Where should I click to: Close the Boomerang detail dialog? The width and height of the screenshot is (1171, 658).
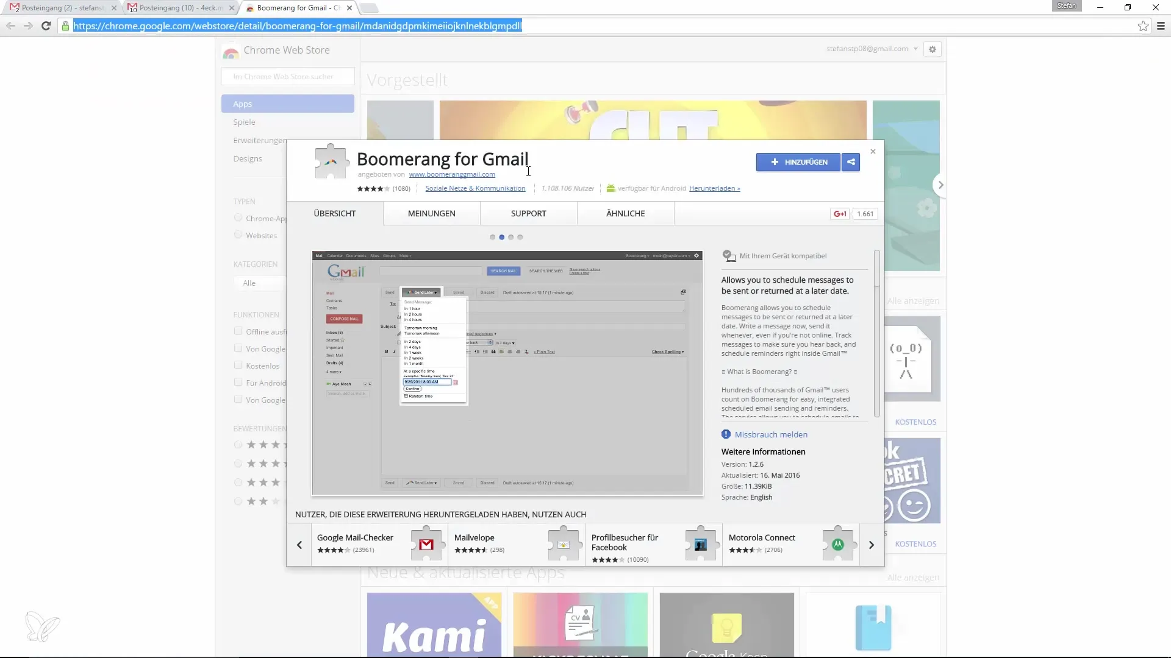(873, 151)
